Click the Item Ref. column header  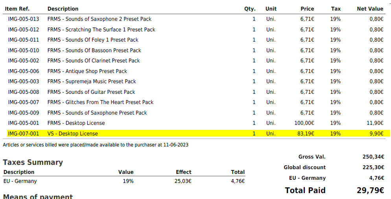(17, 9)
